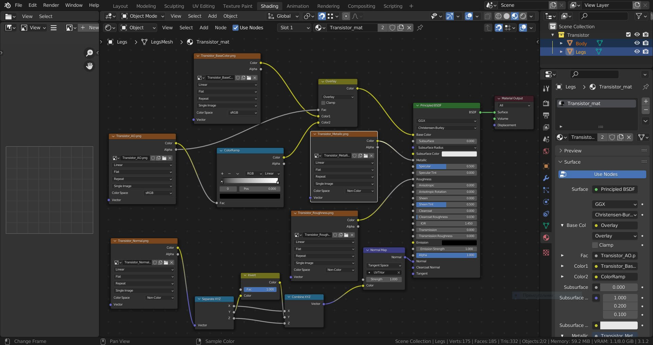
Task: Select the Legs object in outliner
Action: click(581, 52)
